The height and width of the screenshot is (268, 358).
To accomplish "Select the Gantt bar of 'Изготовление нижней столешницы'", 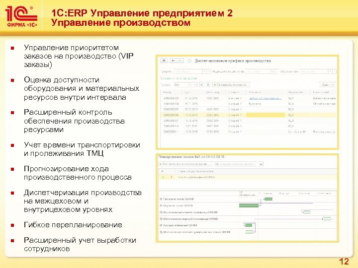I will pyautogui.click(x=307, y=212).
